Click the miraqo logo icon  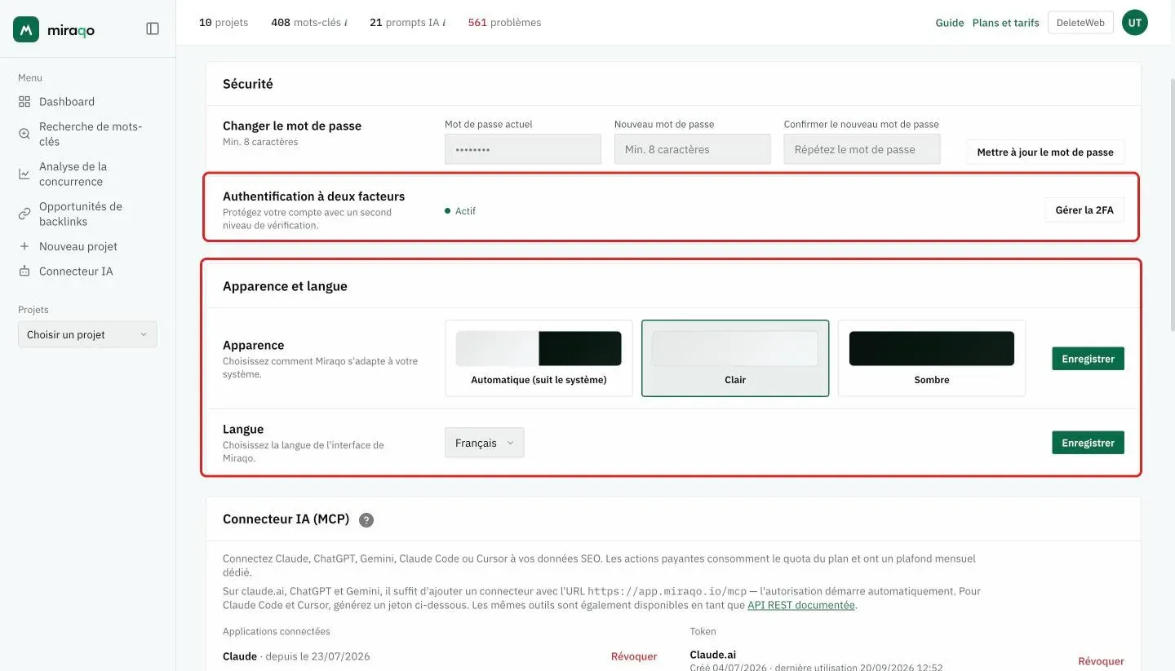pos(26,29)
